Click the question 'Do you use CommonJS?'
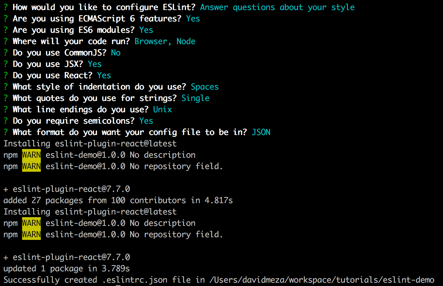Image resolution: width=443 pixels, height=286 pixels. (x=60, y=53)
